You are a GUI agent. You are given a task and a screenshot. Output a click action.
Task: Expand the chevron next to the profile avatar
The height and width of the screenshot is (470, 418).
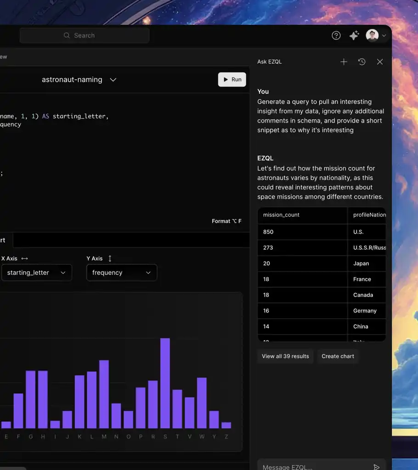point(384,35)
